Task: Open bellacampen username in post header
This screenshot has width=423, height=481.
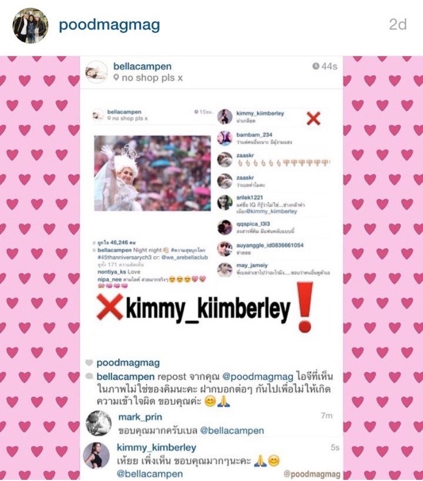Action: (142, 67)
